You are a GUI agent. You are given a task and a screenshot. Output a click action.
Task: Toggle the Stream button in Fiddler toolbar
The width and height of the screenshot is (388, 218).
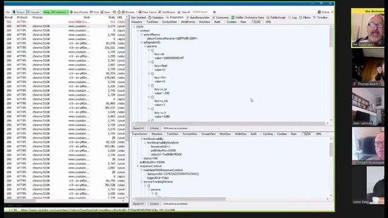pos(19,12)
